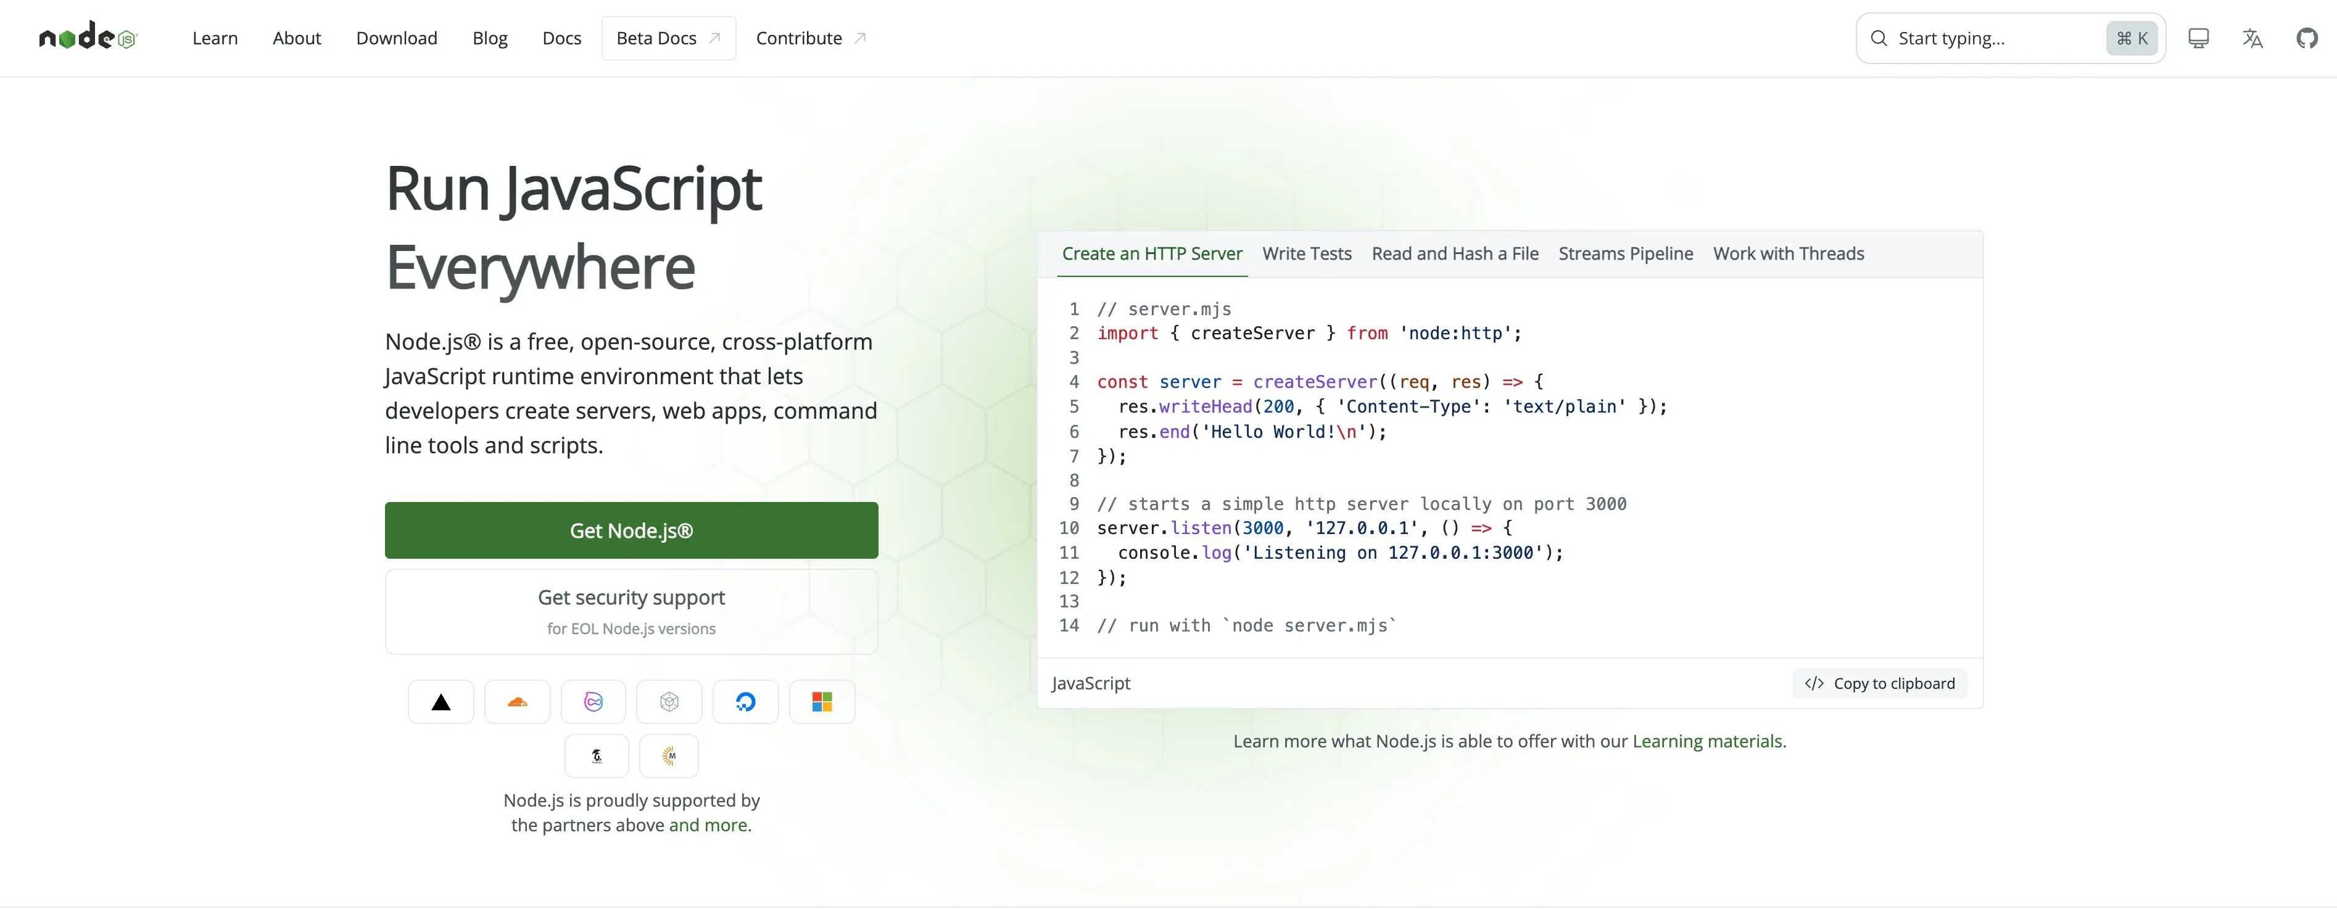2337x909 pixels.
Task: Click the gray cube outline partner logo
Action: (669, 701)
